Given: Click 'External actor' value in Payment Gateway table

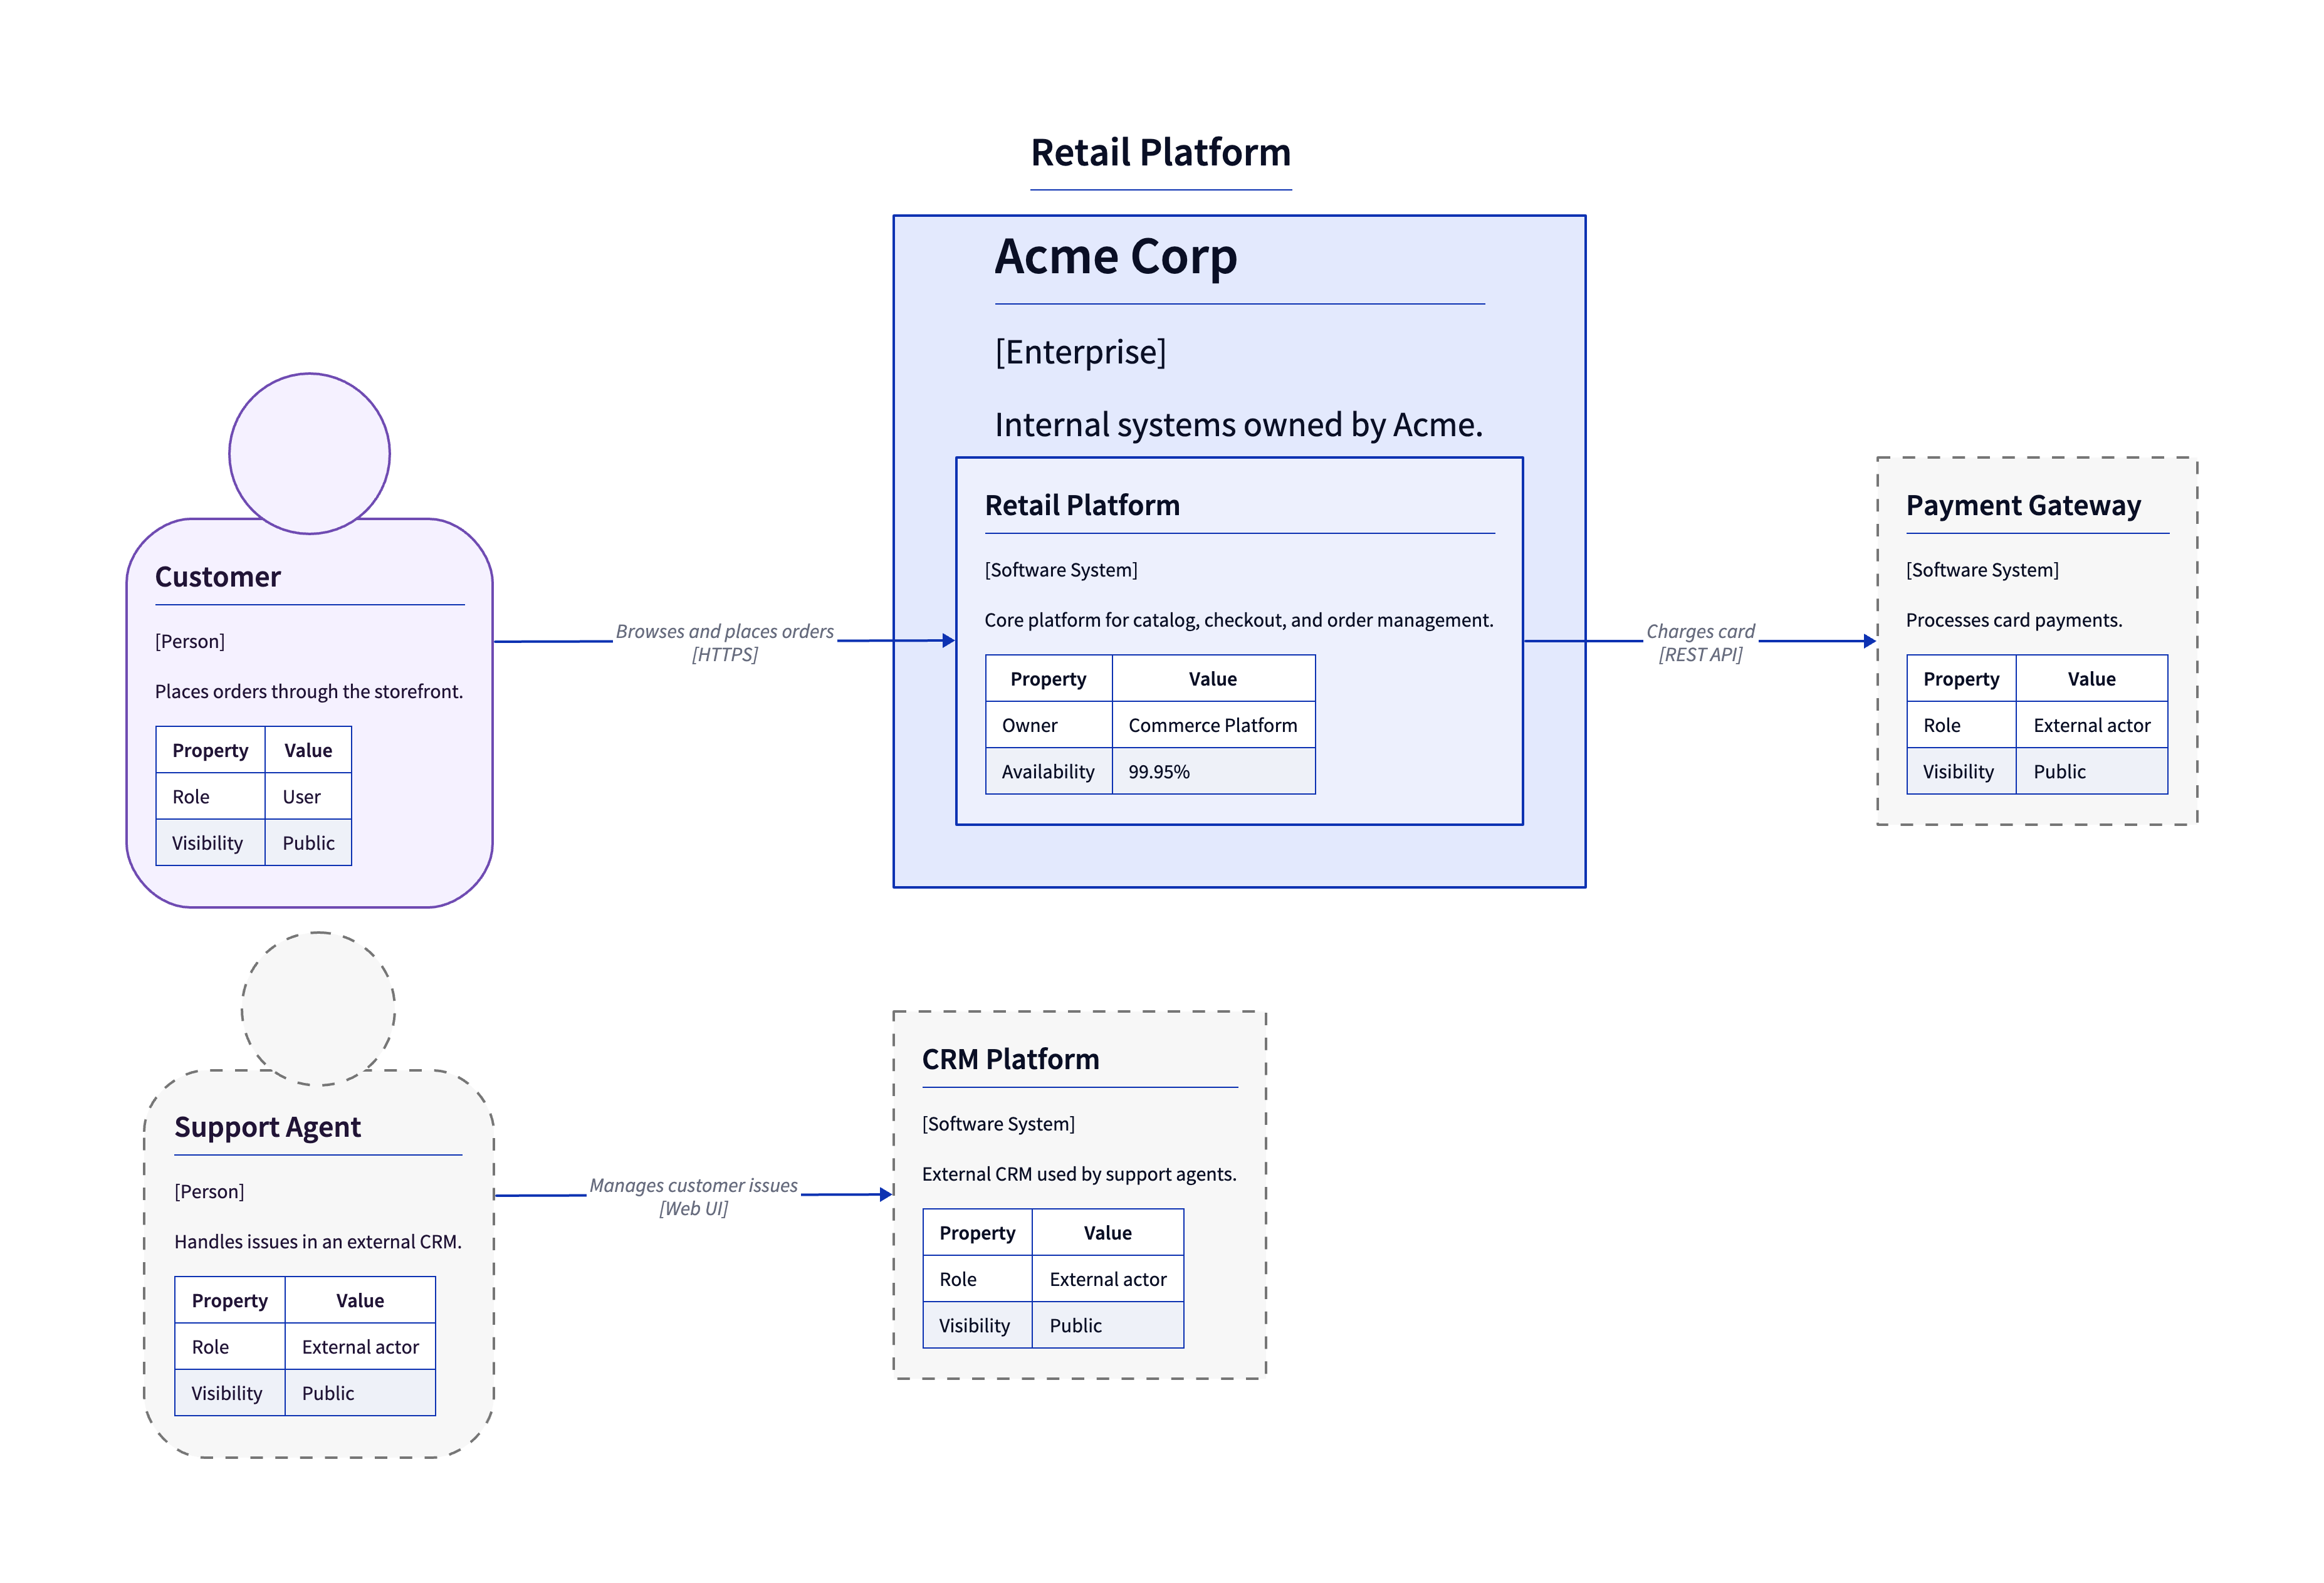Looking at the screenshot, I should click(2091, 725).
